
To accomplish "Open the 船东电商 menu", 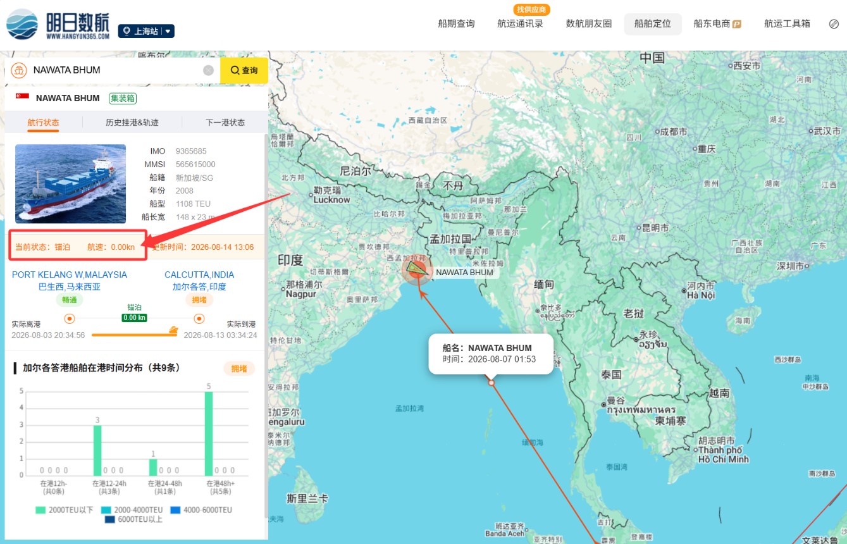I will (717, 24).
